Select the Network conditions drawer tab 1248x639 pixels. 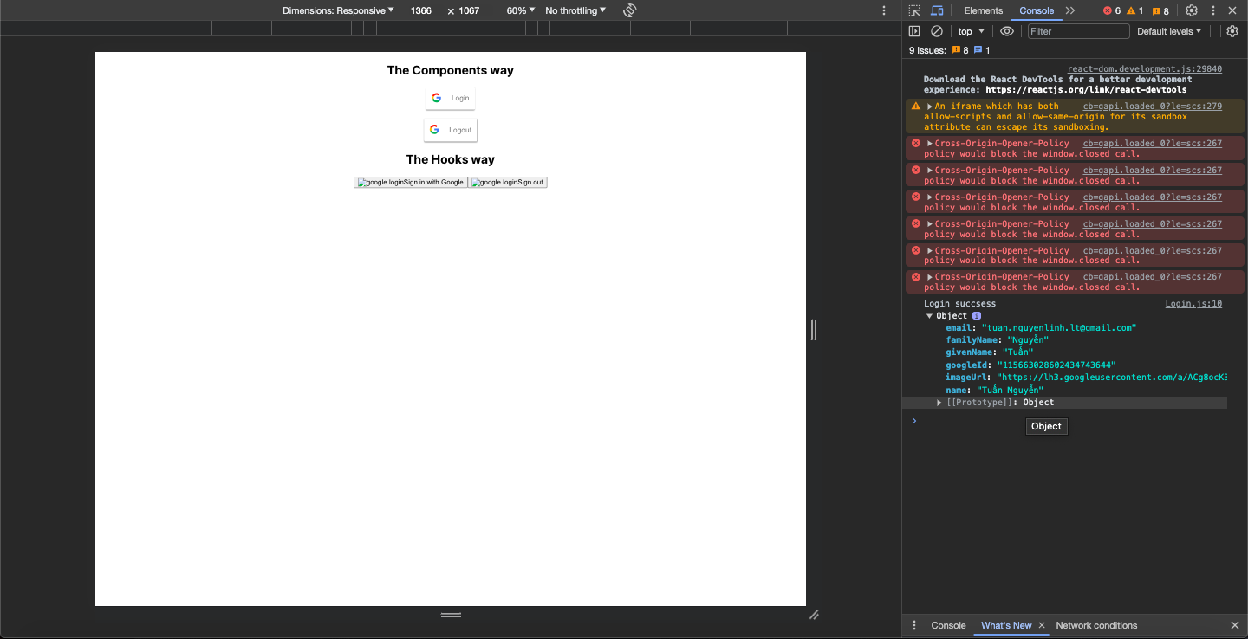click(x=1096, y=625)
